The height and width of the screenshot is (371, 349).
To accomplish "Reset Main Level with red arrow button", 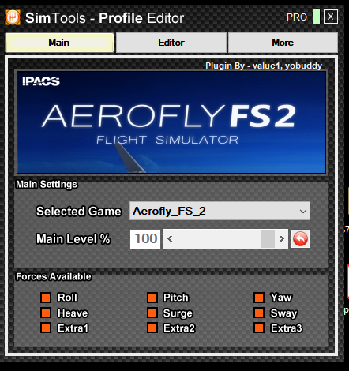I will pyautogui.click(x=300, y=239).
